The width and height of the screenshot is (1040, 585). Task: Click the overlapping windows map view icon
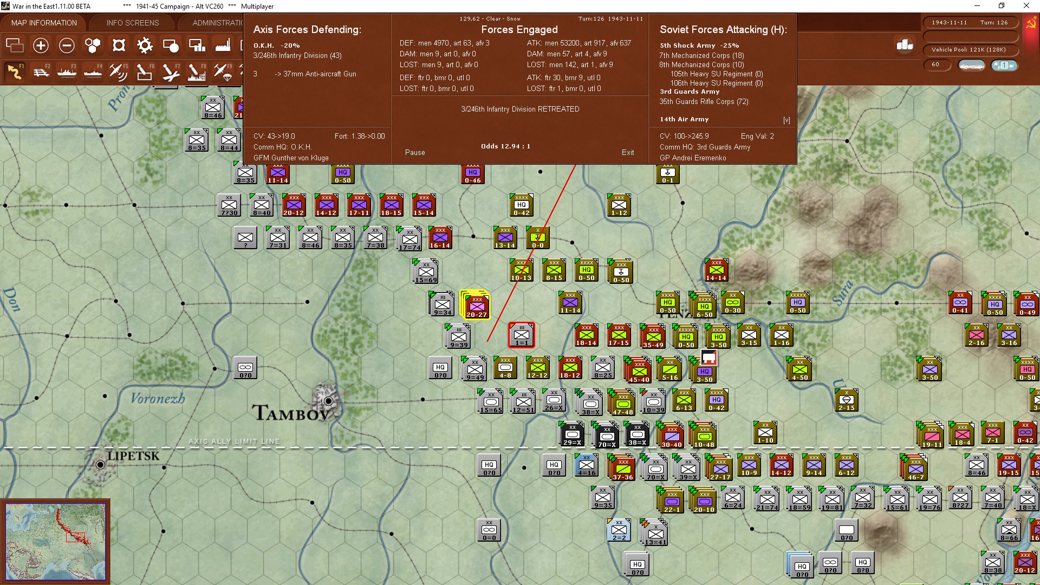15,45
